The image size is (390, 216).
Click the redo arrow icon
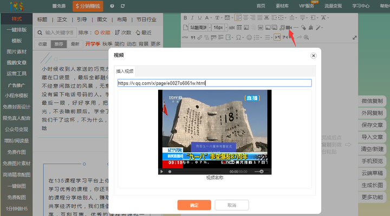pyautogui.click(x=299, y=37)
